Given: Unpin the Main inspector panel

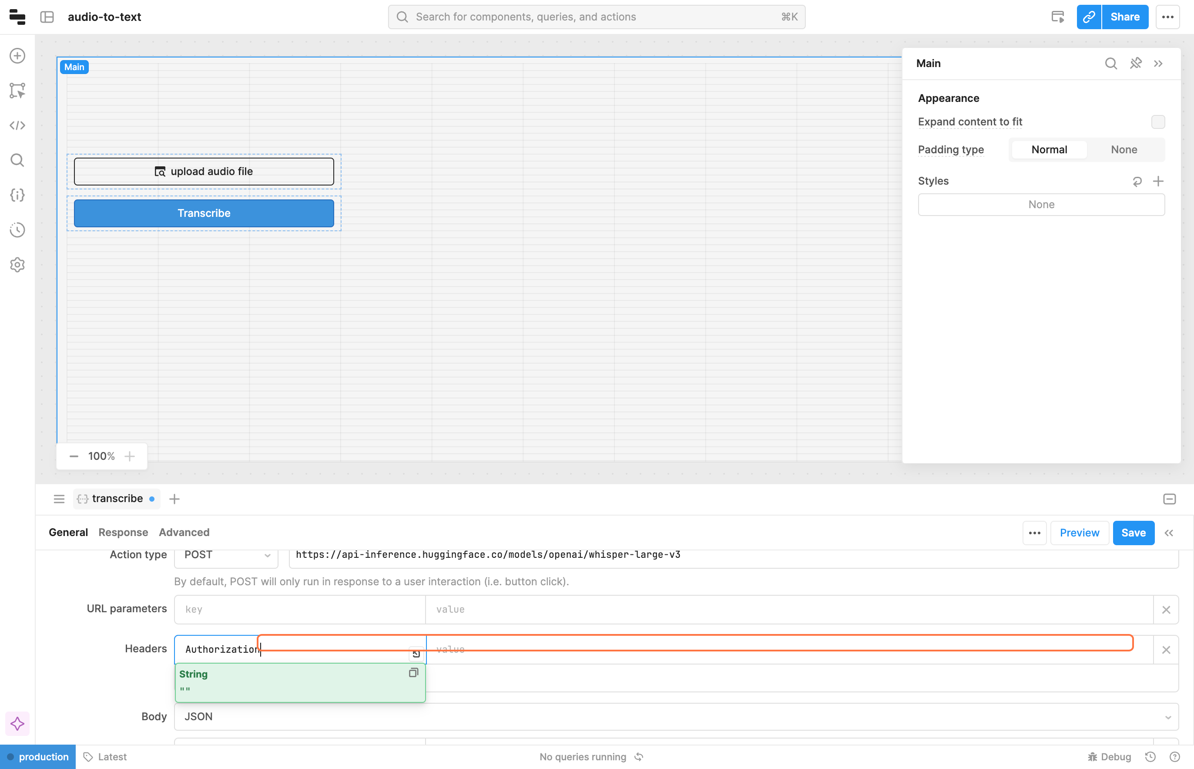Looking at the screenshot, I should 1136,64.
